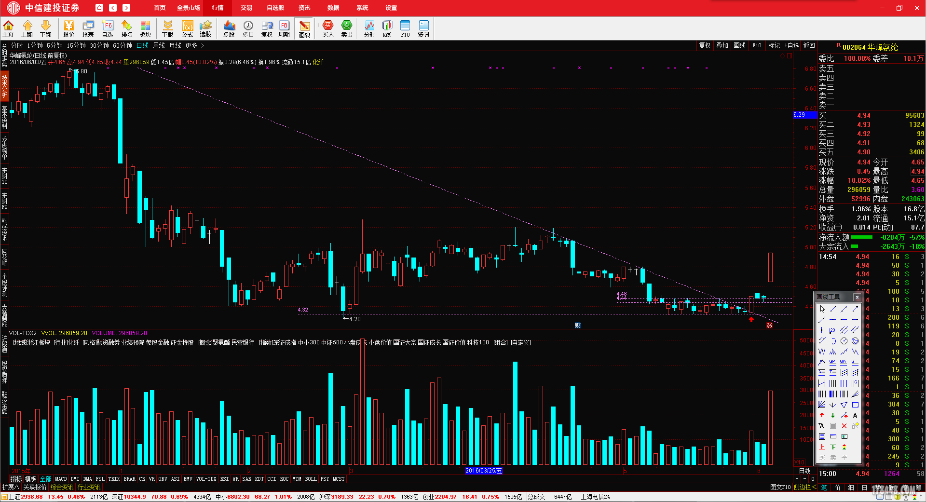Click the 标记 mark button

point(774,45)
